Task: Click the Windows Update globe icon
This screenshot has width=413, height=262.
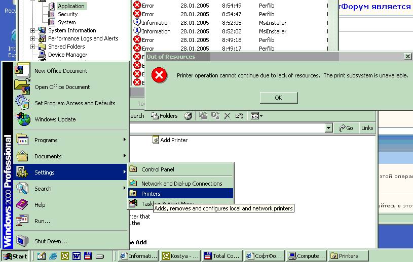Action: (x=23, y=119)
